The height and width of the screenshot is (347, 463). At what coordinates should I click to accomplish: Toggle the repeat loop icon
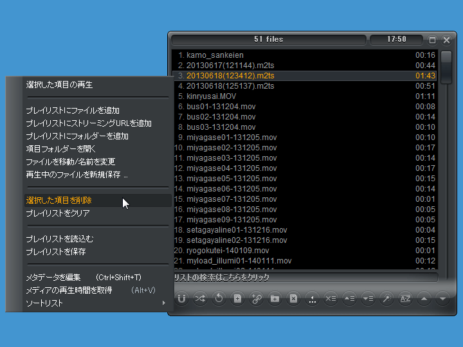click(219, 299)
